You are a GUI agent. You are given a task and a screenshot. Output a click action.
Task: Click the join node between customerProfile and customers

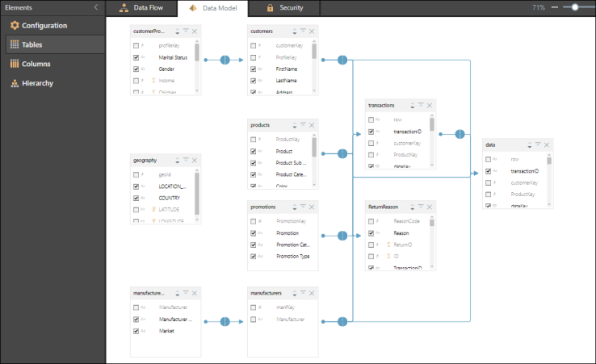(x=225, y=60)
